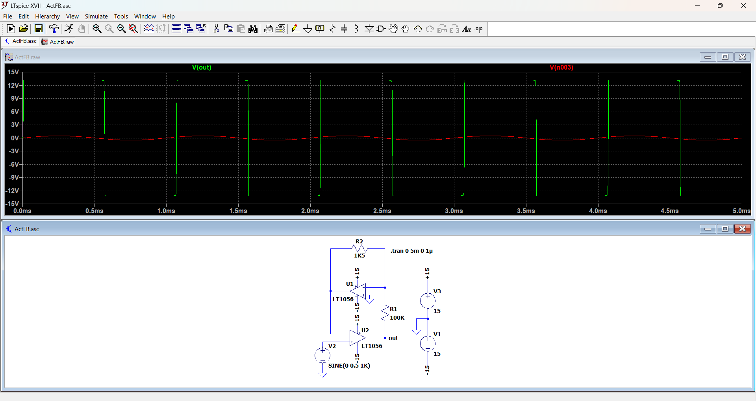Find with the binoculars icon
The image size is (756, 401).
coord(253,29)
